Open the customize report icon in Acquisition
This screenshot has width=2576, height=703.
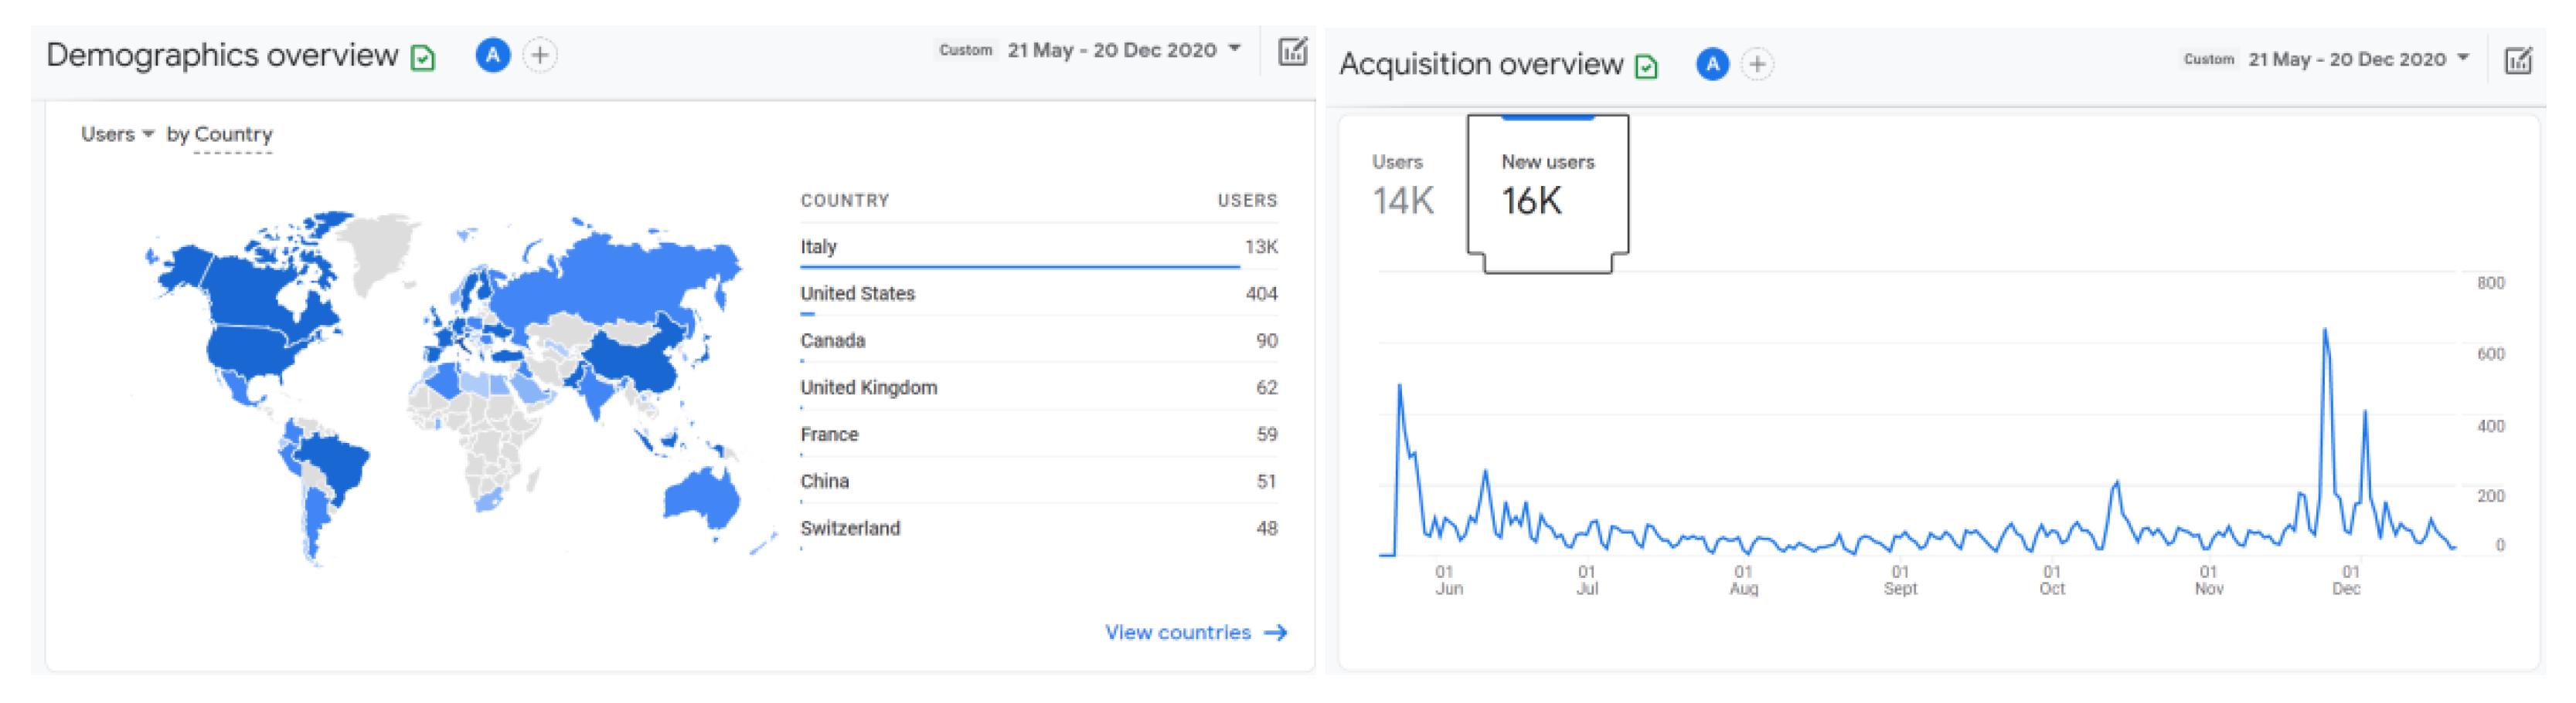[x=2517, y=61]
